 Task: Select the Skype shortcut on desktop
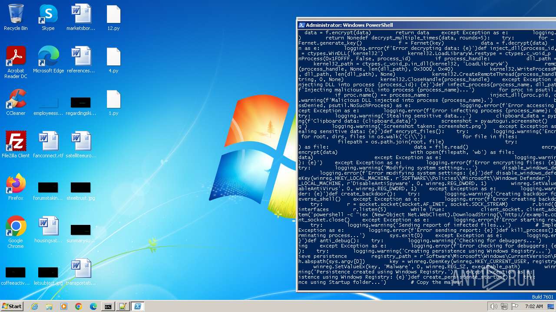pos(48,17)
